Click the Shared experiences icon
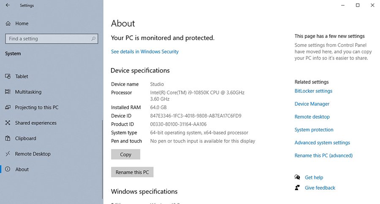Image resolution: width=380 pixels, height=204 pixels. [8, 123]
